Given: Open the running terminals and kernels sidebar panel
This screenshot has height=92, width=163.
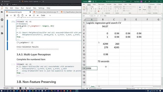Looking at the screenshot, I should click(x=2, y=20).
